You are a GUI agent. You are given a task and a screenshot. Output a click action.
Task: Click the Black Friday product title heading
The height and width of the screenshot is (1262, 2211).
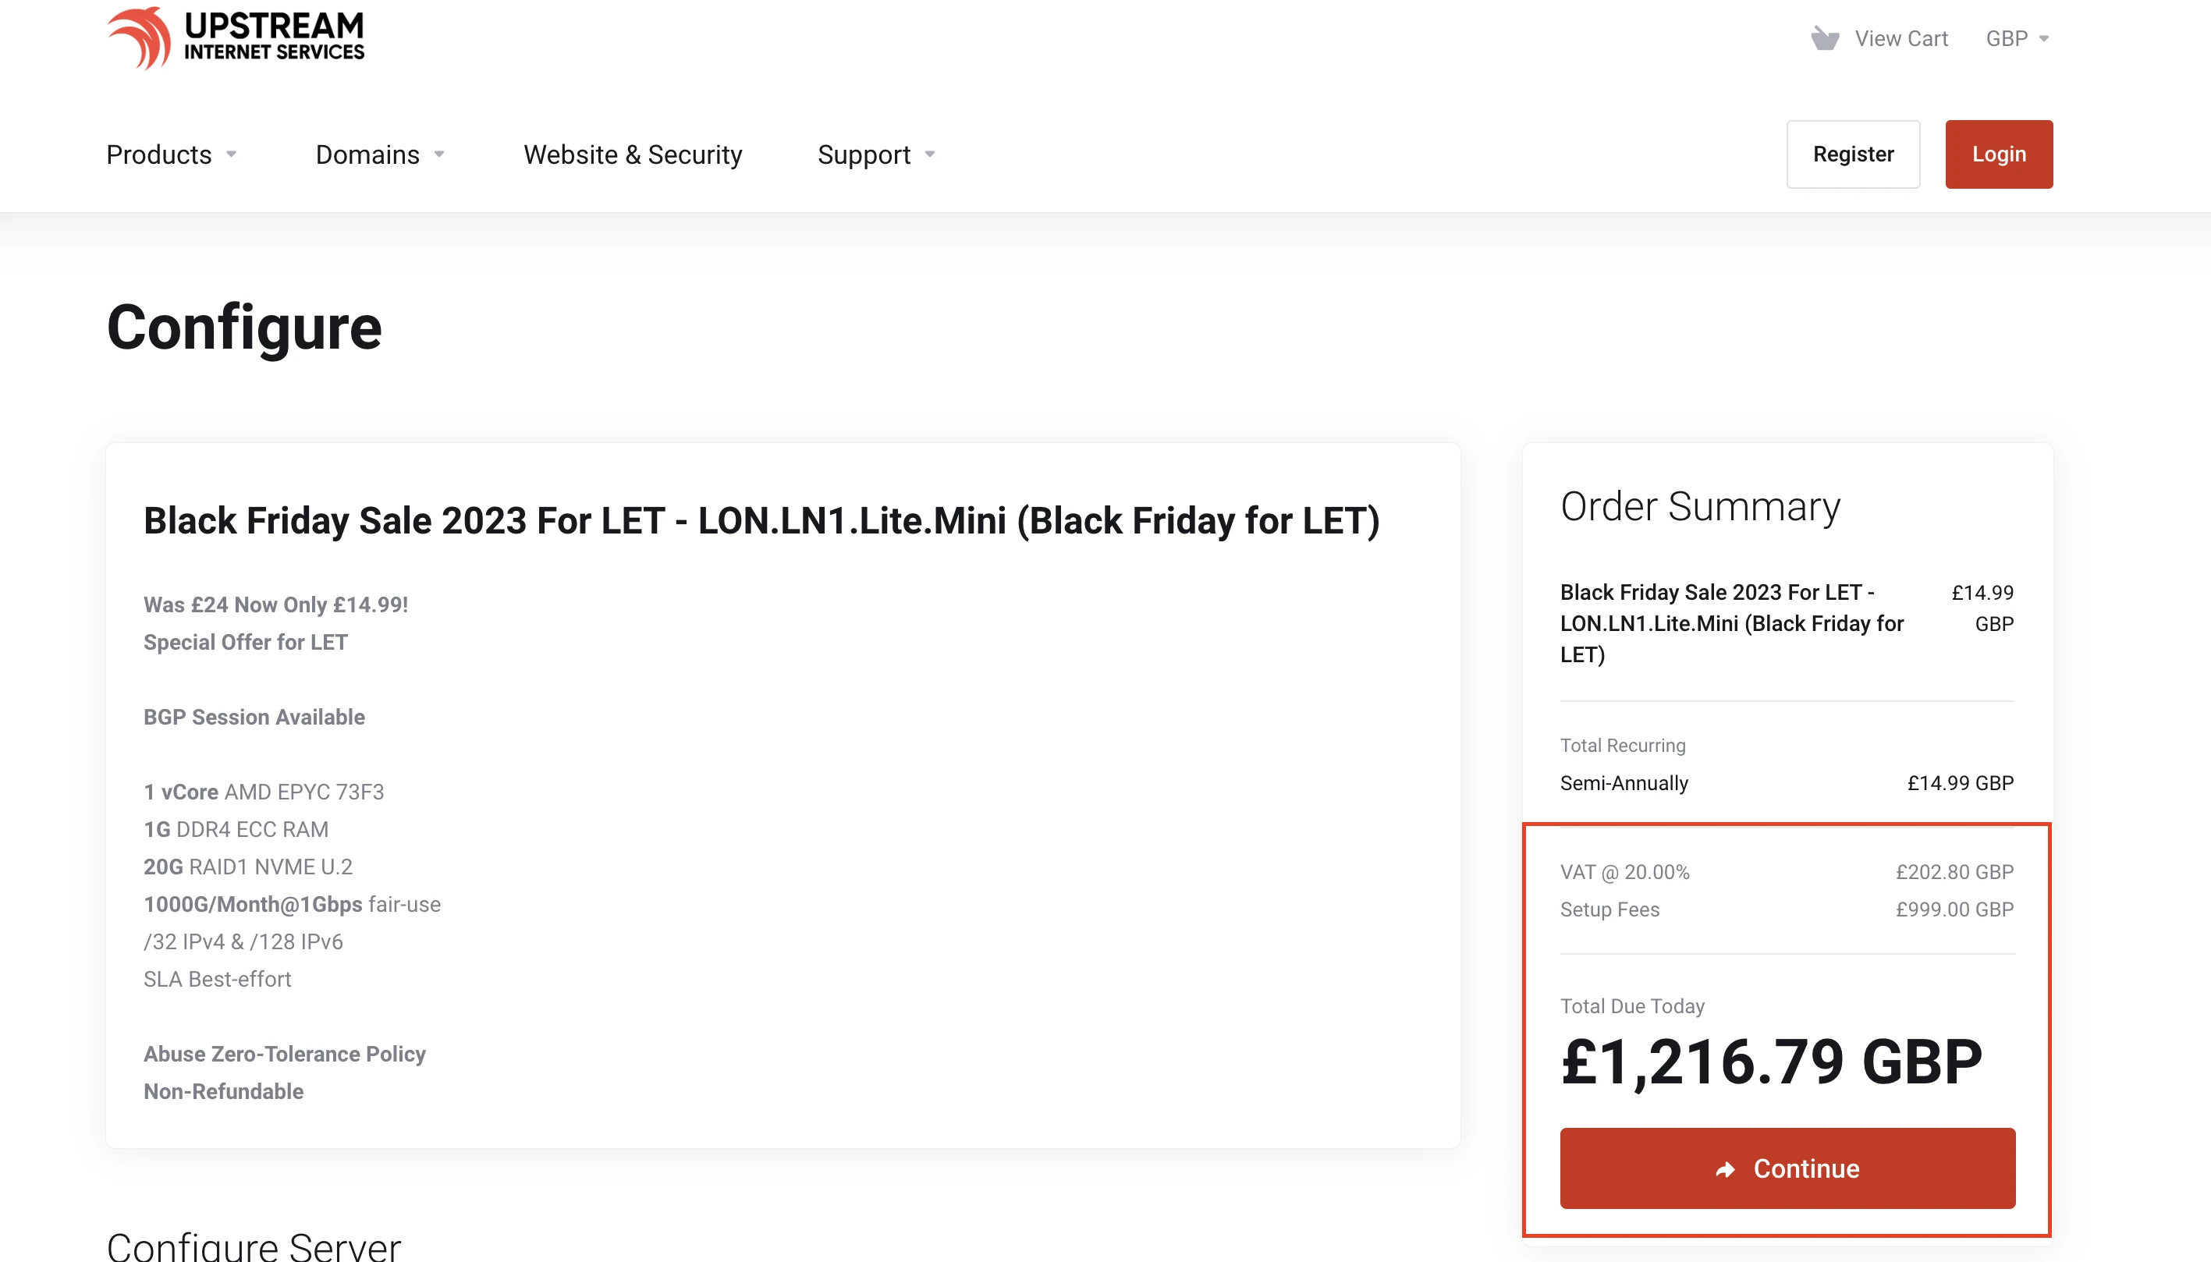761,521
